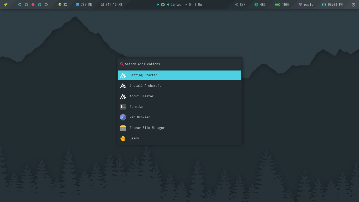Image resolution: width=359 pixels, height=202 pixels.
Task: Launch Getting Started entry
Action: pos(179,75)
